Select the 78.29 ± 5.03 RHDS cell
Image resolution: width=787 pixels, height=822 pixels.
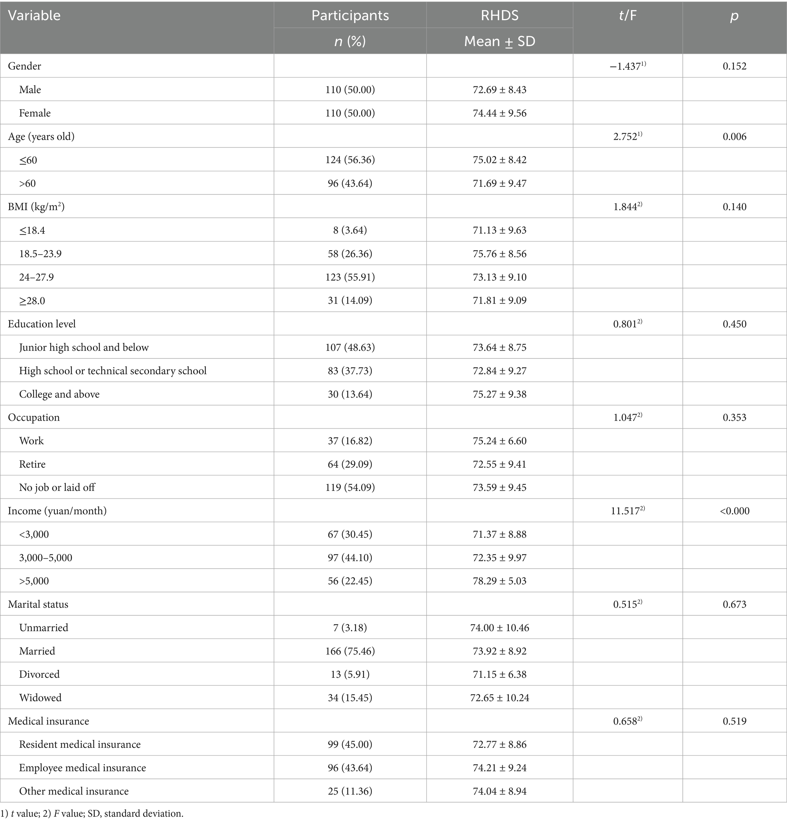[499, 581]
